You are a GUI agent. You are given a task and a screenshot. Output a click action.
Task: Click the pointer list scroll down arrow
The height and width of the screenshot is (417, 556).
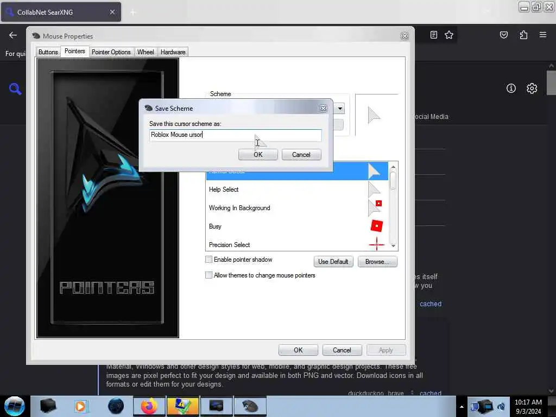393,245
